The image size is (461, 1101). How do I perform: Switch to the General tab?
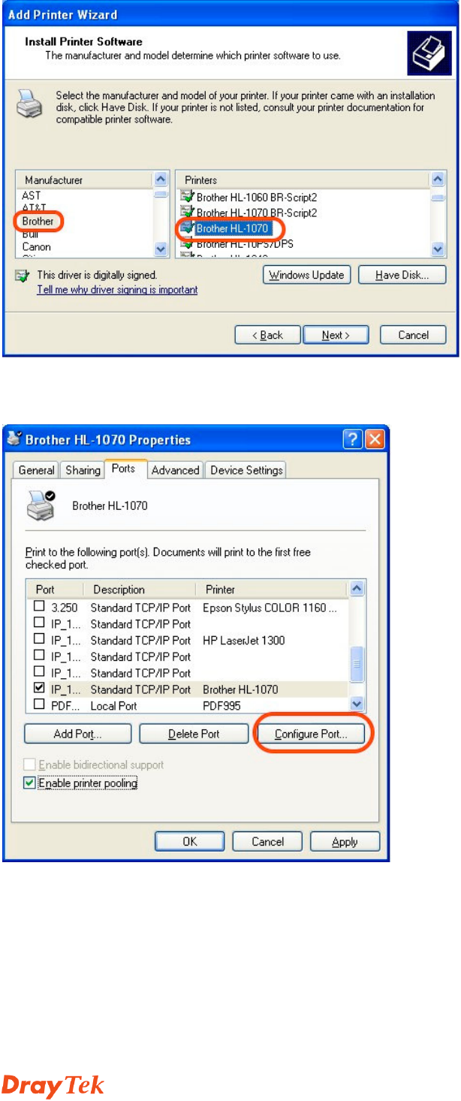click(36, 470)
